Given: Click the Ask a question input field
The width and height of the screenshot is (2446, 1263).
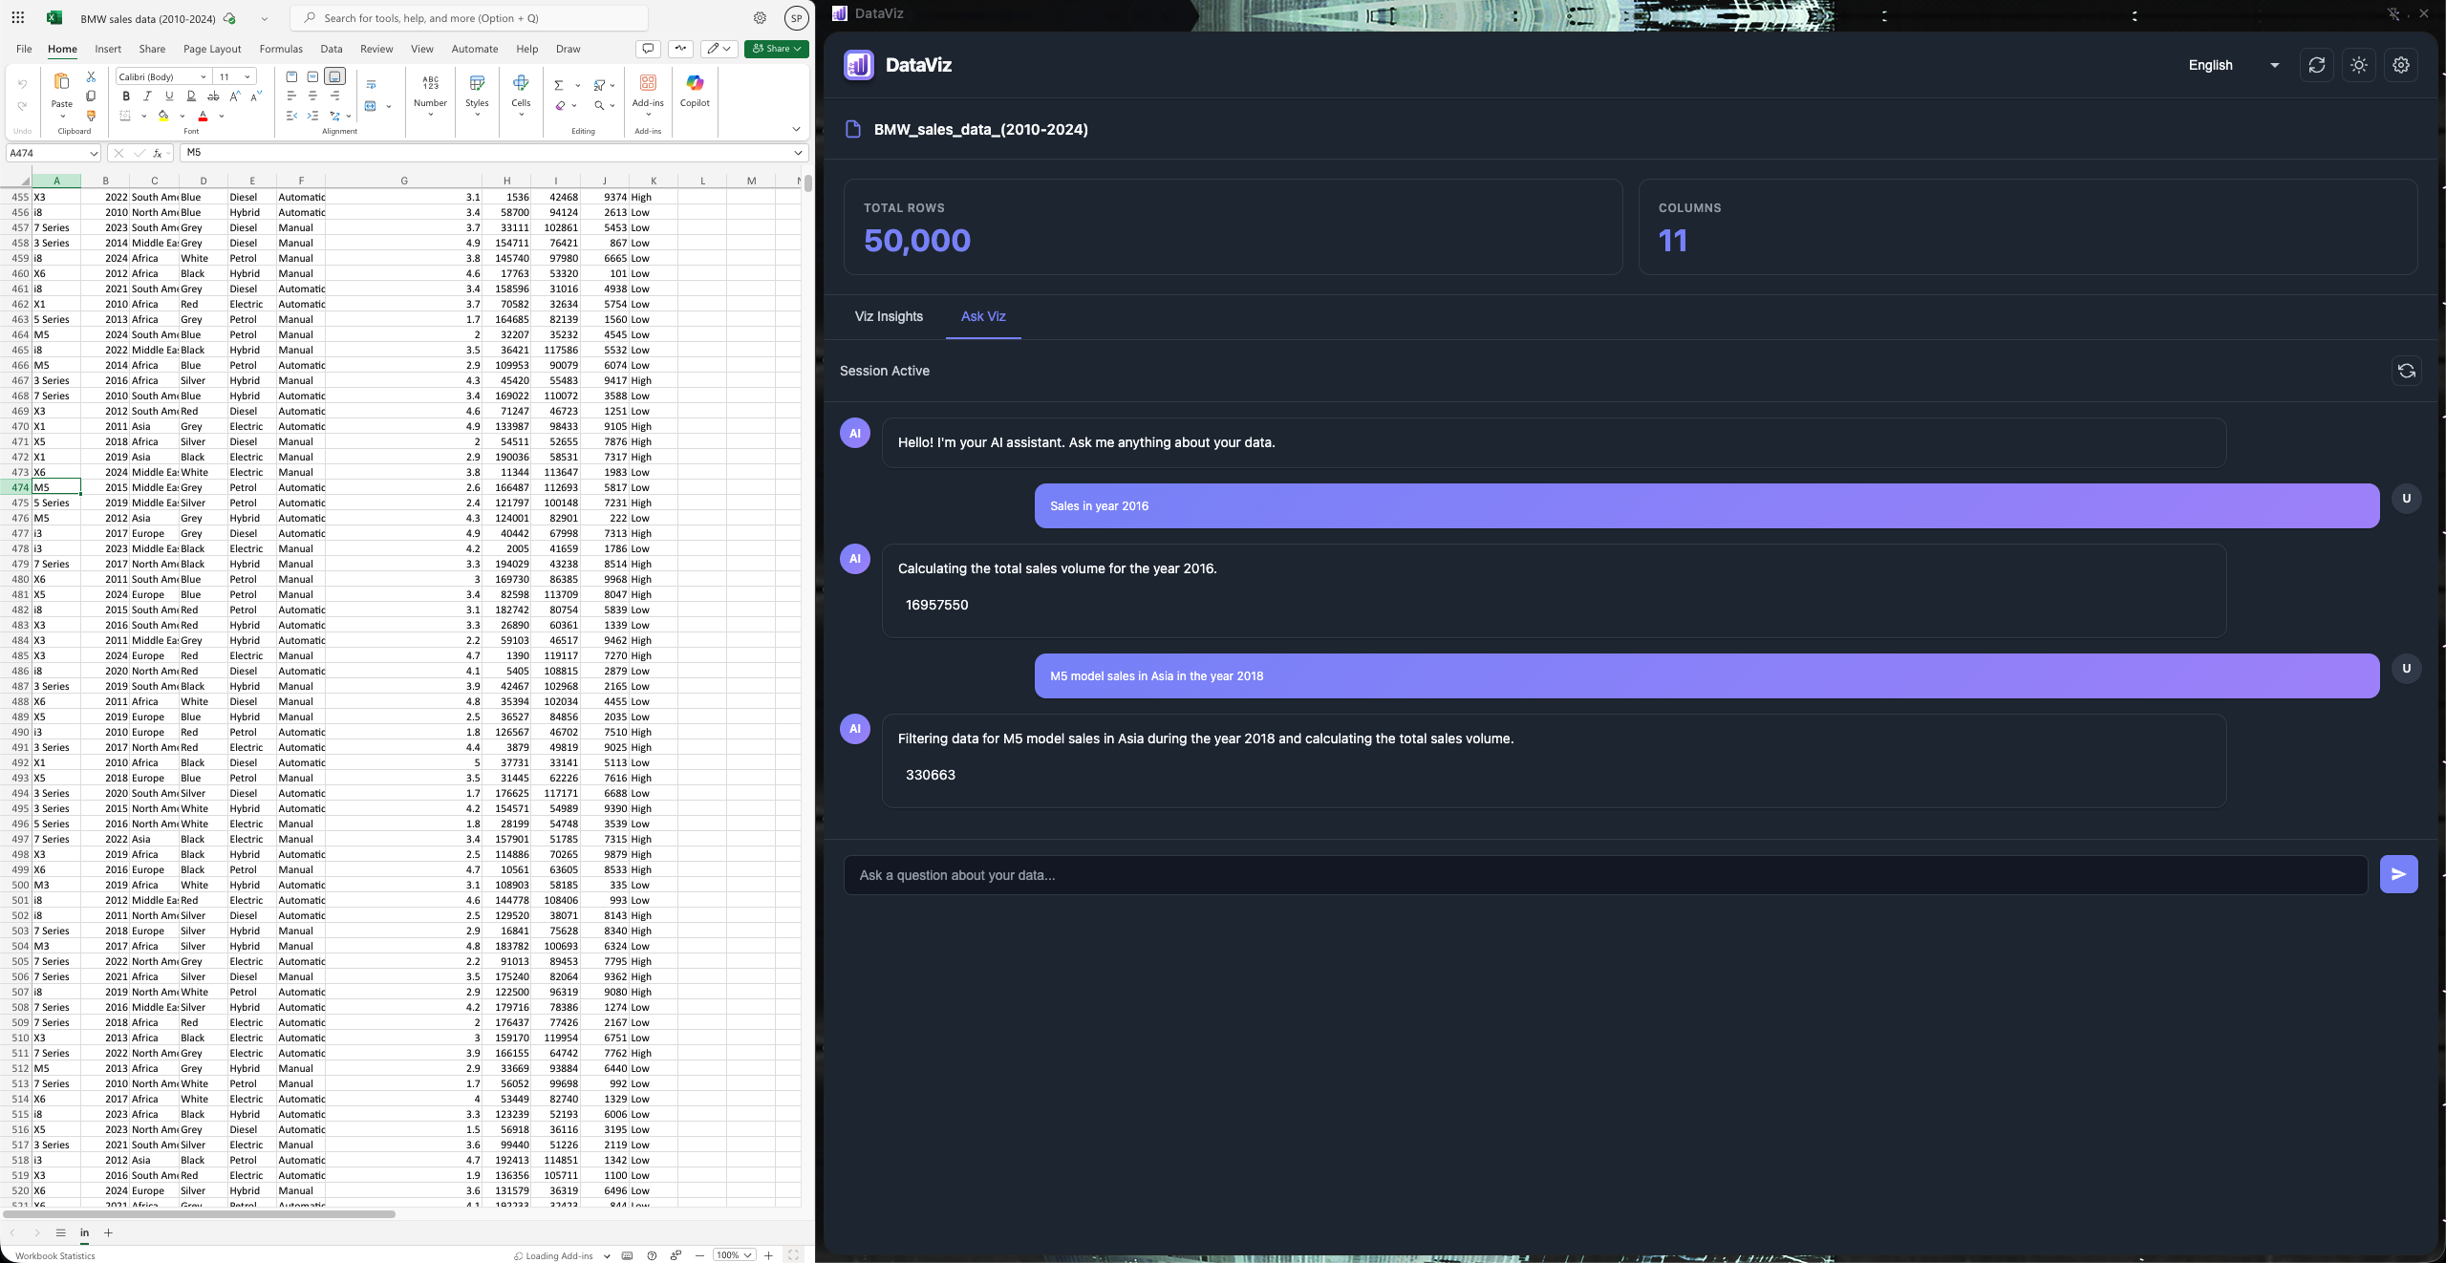Looking at the screenshot, I should pos(1605,875).
